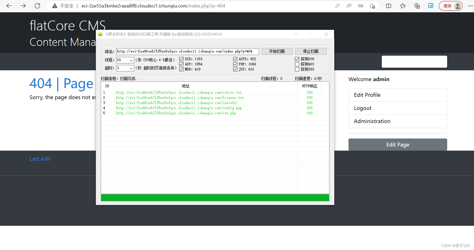
Task: Toggle the JSP: 631 dictionary checkbox
Action: pyautogui.click(x=235, y=69)
